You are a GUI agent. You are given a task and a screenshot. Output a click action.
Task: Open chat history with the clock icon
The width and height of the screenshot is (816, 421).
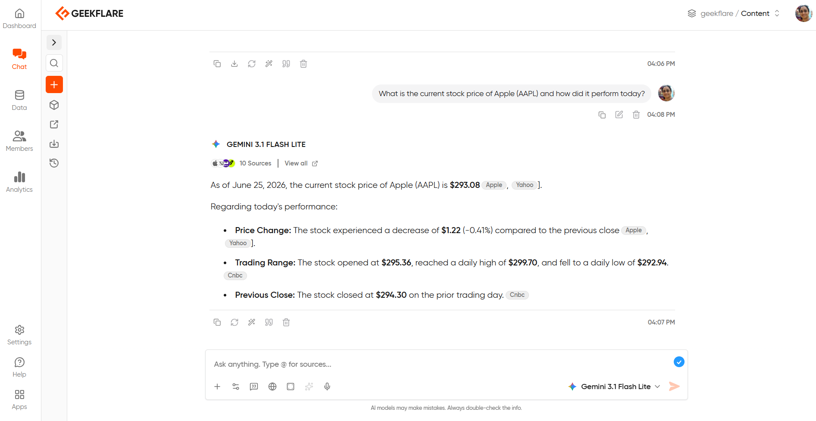54,163
